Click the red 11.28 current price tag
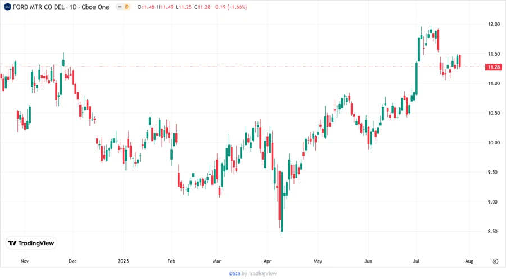 coord(494,67)
